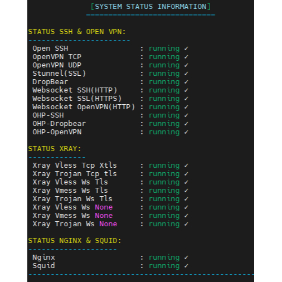Click running status of Xray Trojan Ws Tls
282x282 pixels.
coord(164,199)
